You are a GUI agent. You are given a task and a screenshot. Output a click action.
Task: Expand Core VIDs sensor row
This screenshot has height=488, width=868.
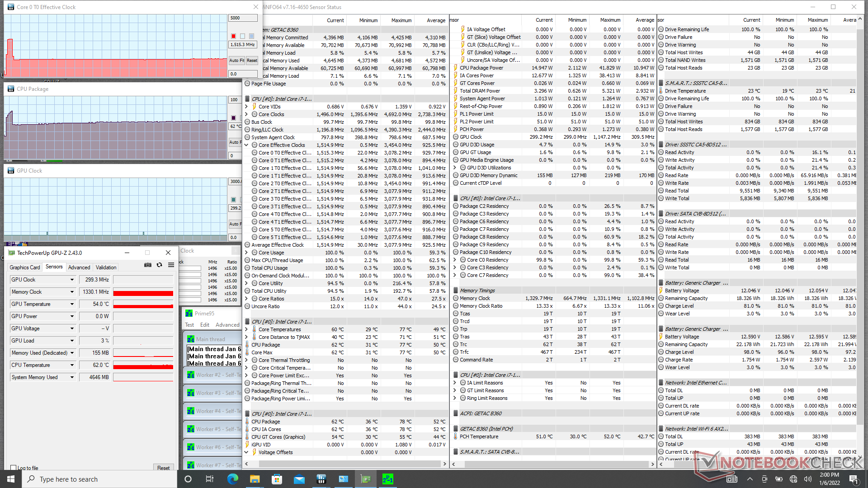(247, 107)
